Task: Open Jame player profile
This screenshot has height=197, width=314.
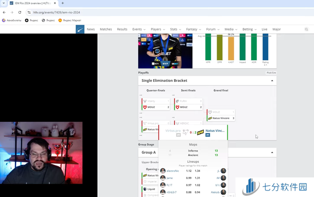Action: click(170, 178)
